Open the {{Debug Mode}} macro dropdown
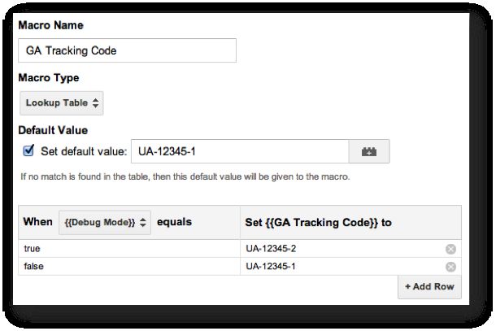The width and height of the screenshot is (496, 331). coord(105,223)
